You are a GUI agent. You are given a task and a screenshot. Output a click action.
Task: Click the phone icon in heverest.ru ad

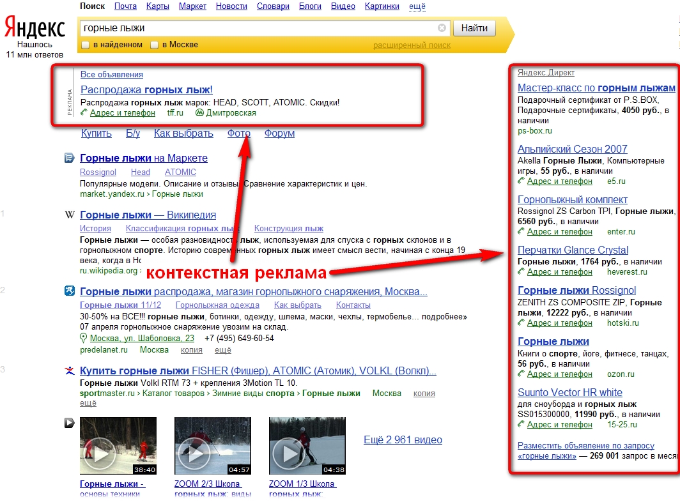click(521, 271)
